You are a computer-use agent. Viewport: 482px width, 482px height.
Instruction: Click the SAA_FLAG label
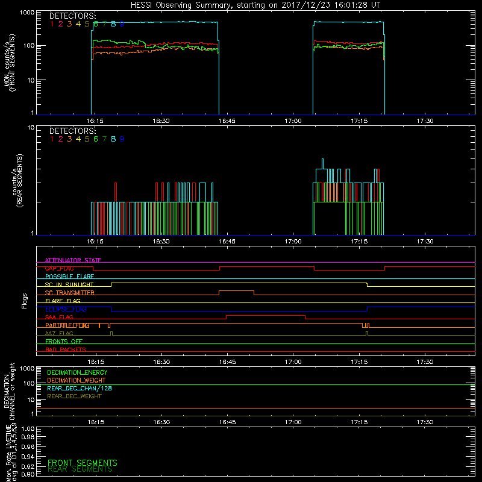pyautogui.click(x=59, y=317)
